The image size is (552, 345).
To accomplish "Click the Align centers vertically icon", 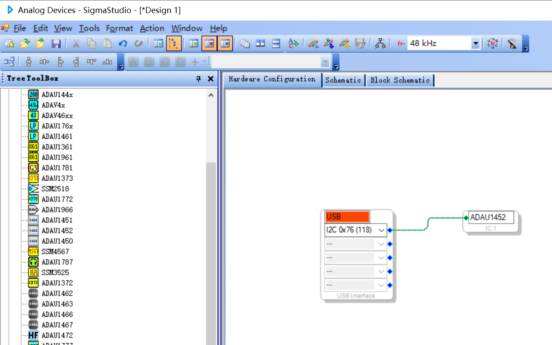I will 29,62.
